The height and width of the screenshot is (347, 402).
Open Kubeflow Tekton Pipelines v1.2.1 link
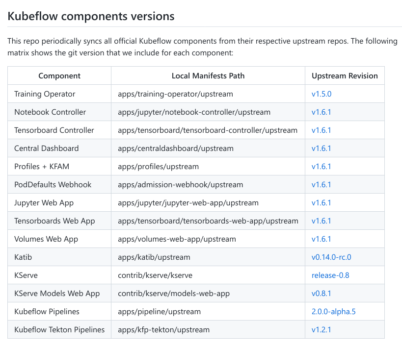click(321, 329)
